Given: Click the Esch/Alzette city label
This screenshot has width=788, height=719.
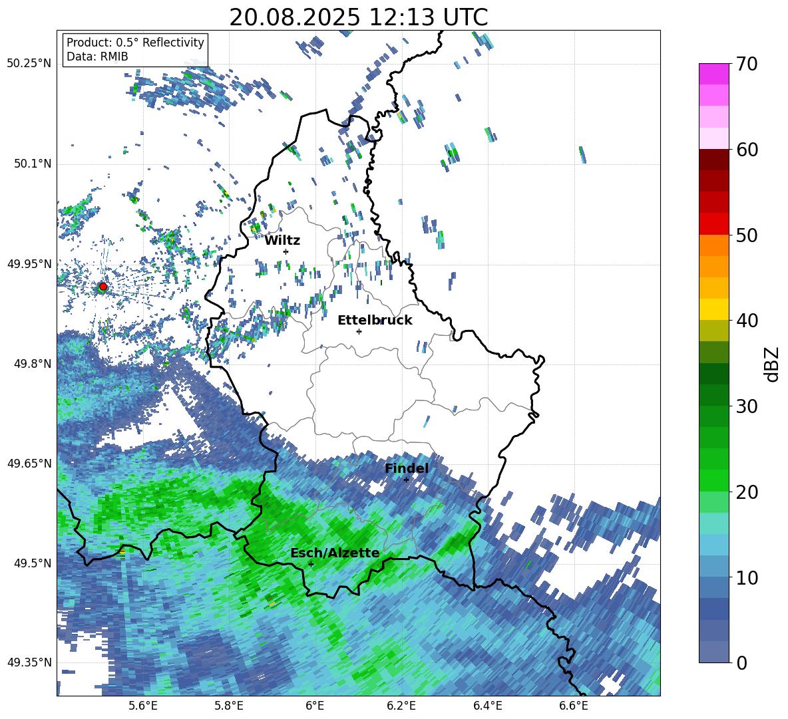Looking at the screenshot, I should (x=335, y=553).
